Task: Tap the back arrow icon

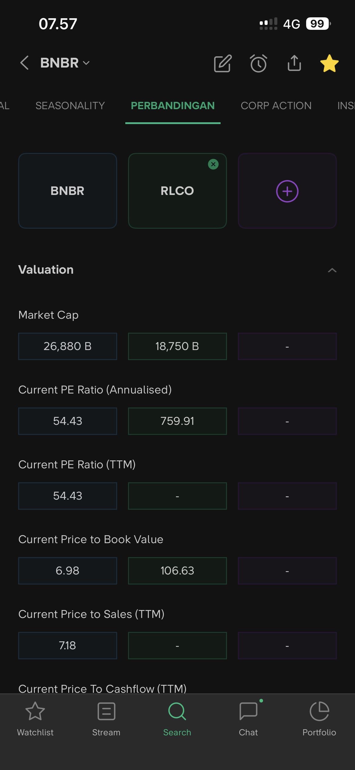Action: pyautogui.click(x=25, y=63)
